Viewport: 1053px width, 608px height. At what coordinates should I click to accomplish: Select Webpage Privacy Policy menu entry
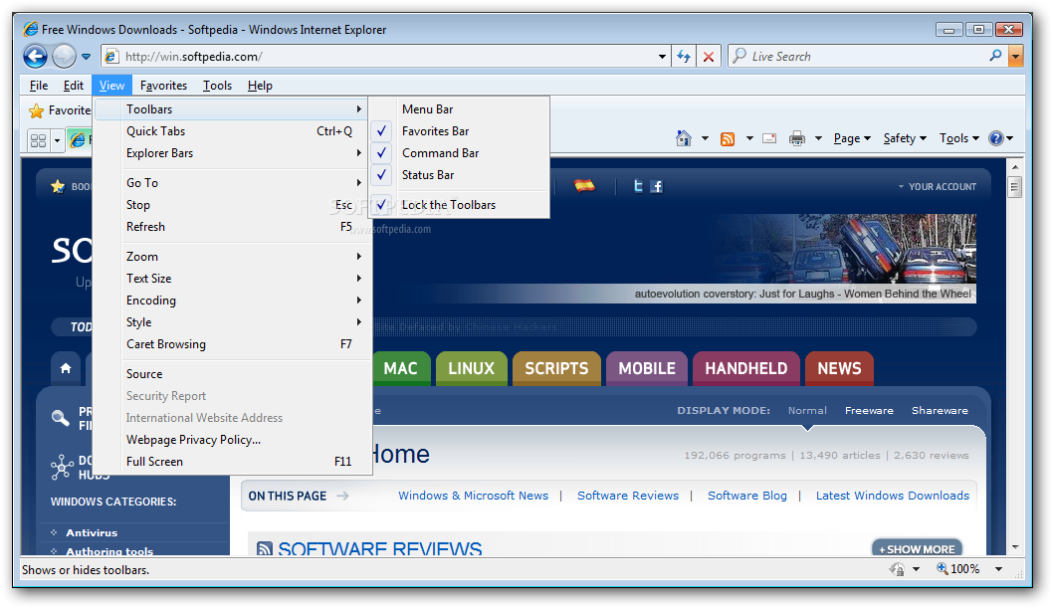coord(232,440)
